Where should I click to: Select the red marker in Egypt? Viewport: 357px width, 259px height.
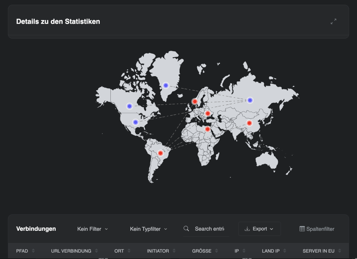[207, 129]
